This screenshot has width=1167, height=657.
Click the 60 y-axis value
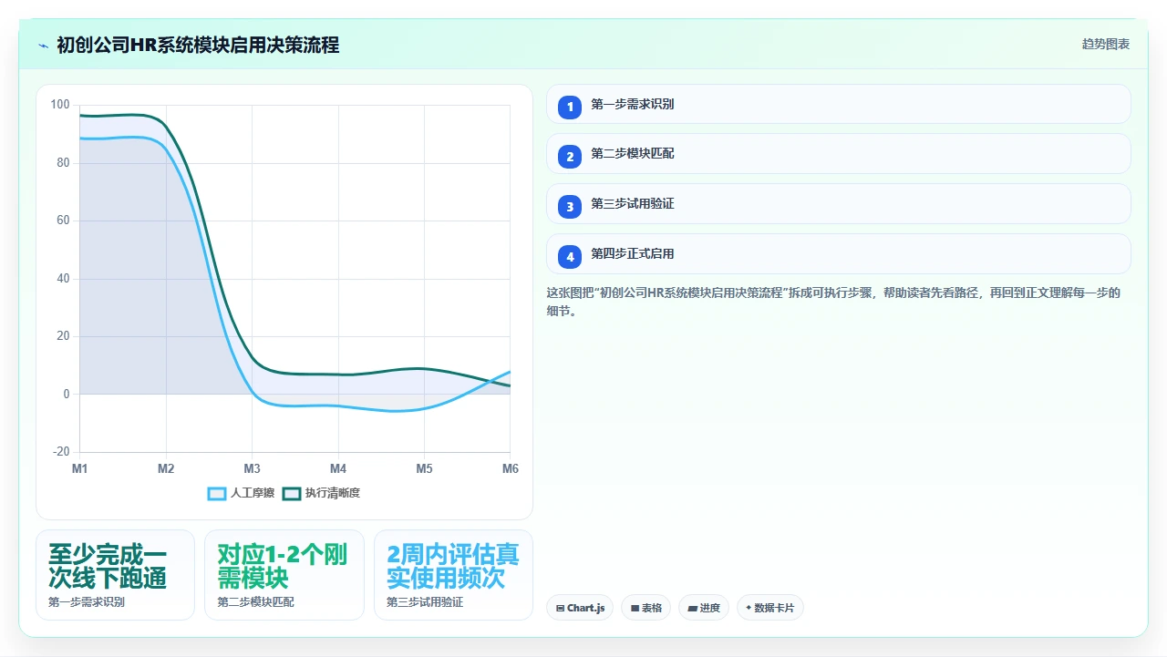(x=63, y=221)
